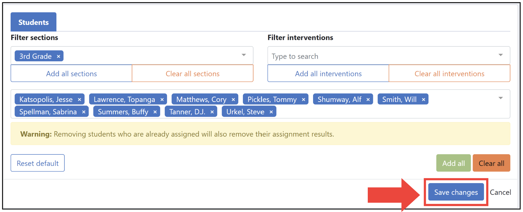This screenshot has height=212, width=523.
Task: Cancel the student assignment dialog
Action: tap(500, 192)
